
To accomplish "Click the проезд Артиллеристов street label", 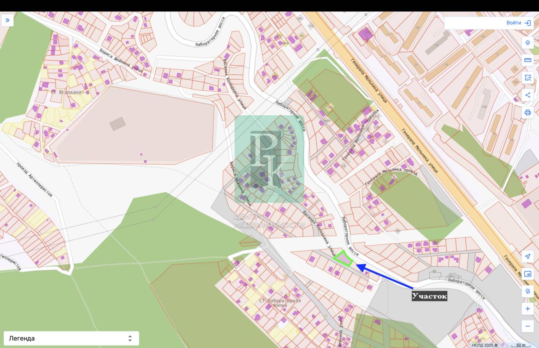I will point(35,180).
